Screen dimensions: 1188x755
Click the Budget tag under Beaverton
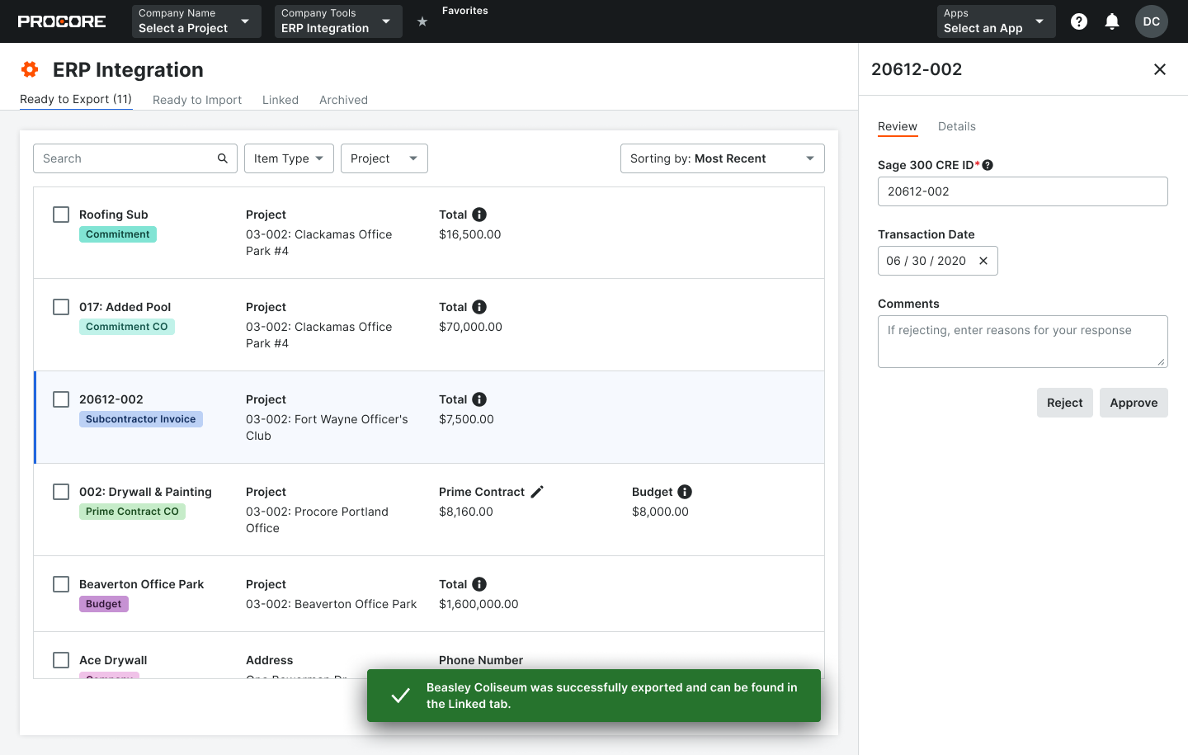(104, 604)
